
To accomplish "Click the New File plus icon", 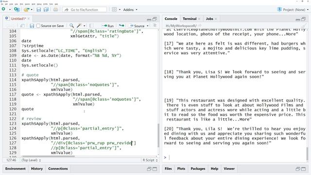I will pos(3,9).
